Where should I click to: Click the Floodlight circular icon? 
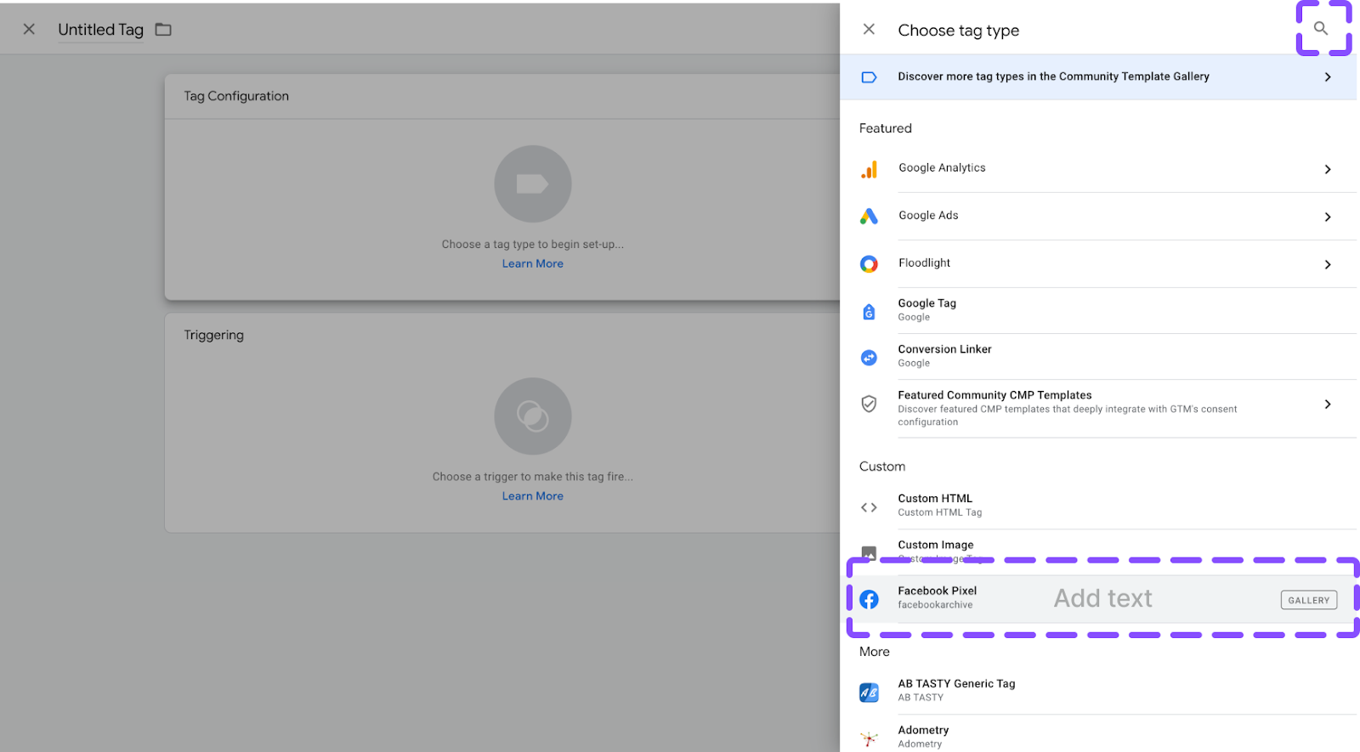point(869,264)
